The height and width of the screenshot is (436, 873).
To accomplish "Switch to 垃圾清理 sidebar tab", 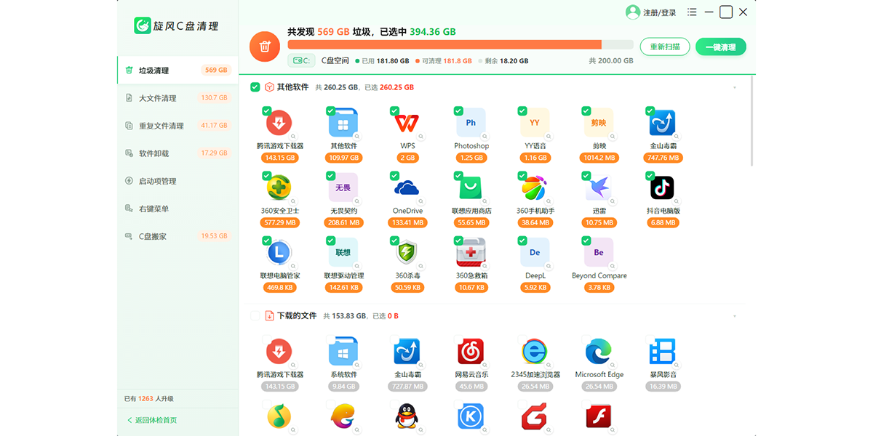I will click(x=178, y=70).
